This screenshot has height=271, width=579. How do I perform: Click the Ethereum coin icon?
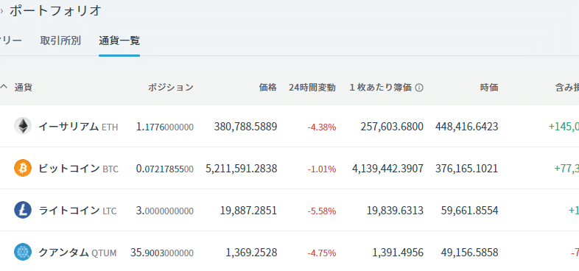pyautogui.click(x=23, y=126)
